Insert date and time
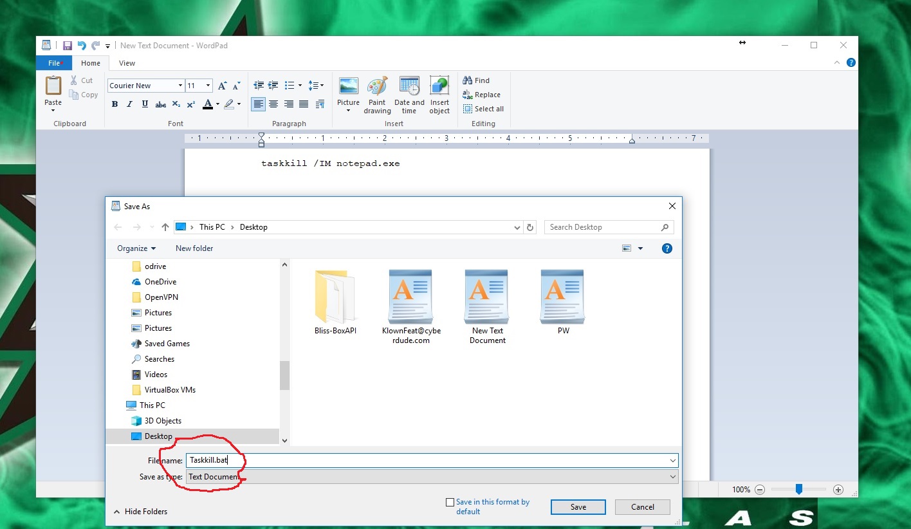This screenshot has width=911, height=529. 409,95
